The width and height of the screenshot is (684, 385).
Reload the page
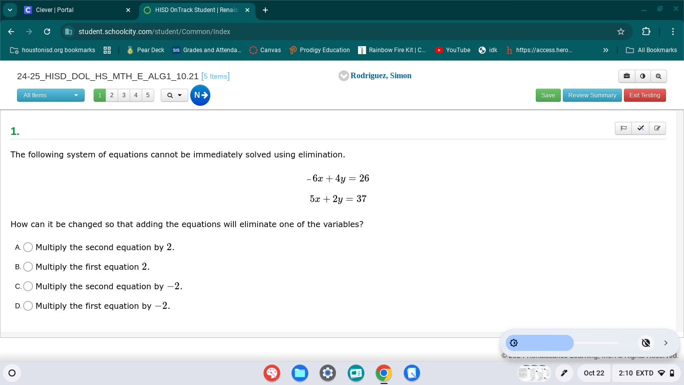pos(47,32)
